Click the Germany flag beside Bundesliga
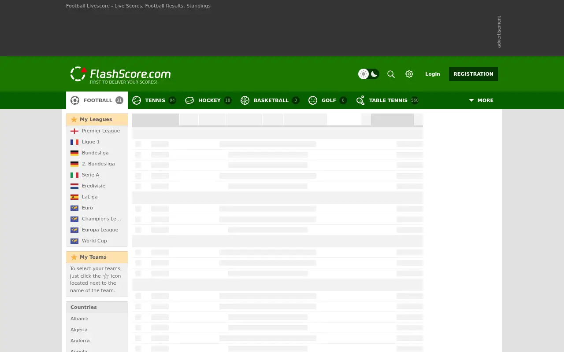This screenshot has height=352, width=564. pos(74,153)
